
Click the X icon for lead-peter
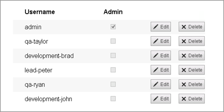(x=184, y=70)
